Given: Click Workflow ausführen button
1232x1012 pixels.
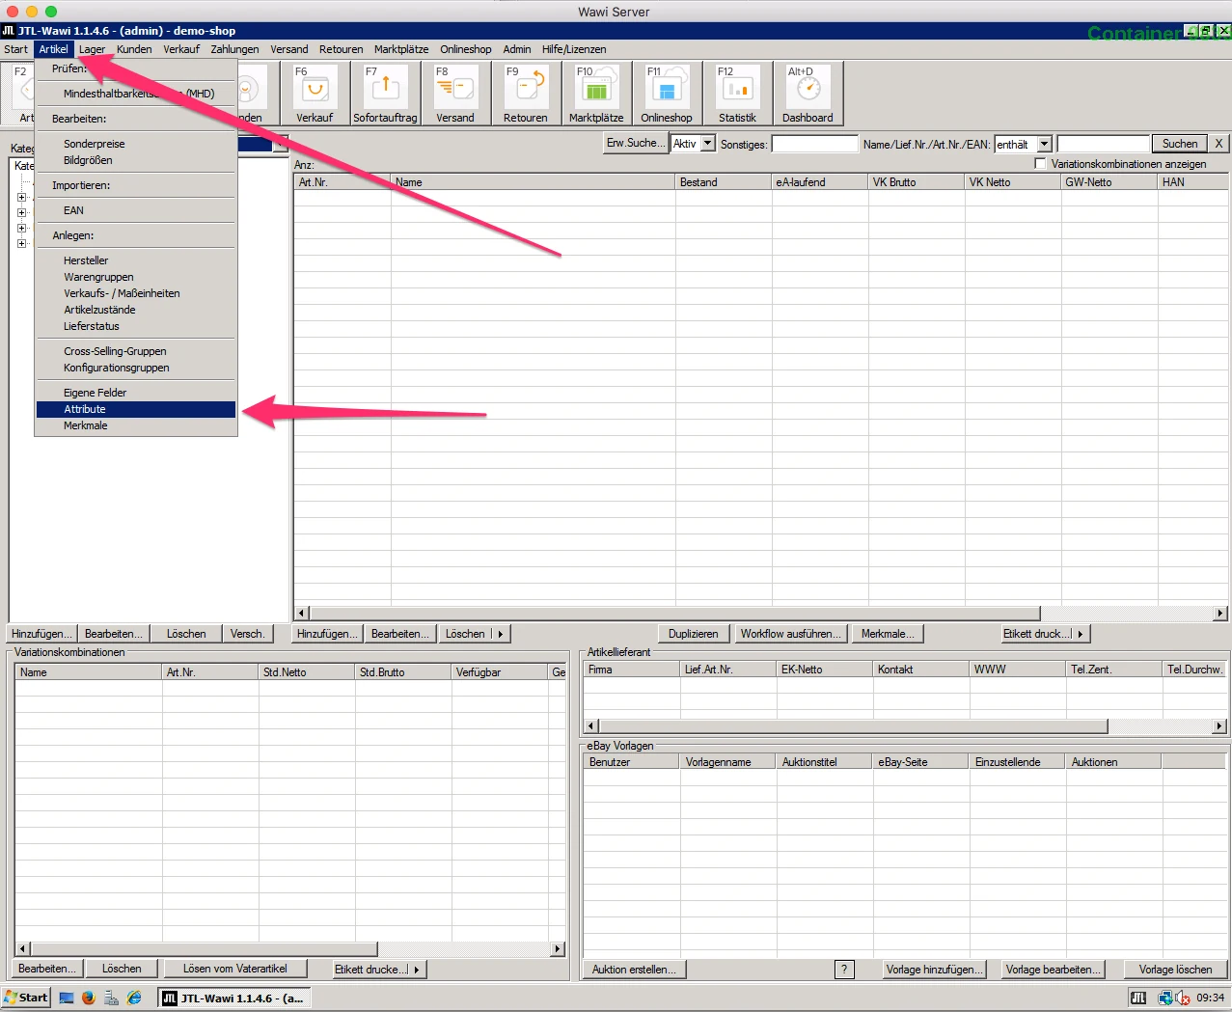Looking at the screenshot, I should pyautogui.click(x=791, y=634).
